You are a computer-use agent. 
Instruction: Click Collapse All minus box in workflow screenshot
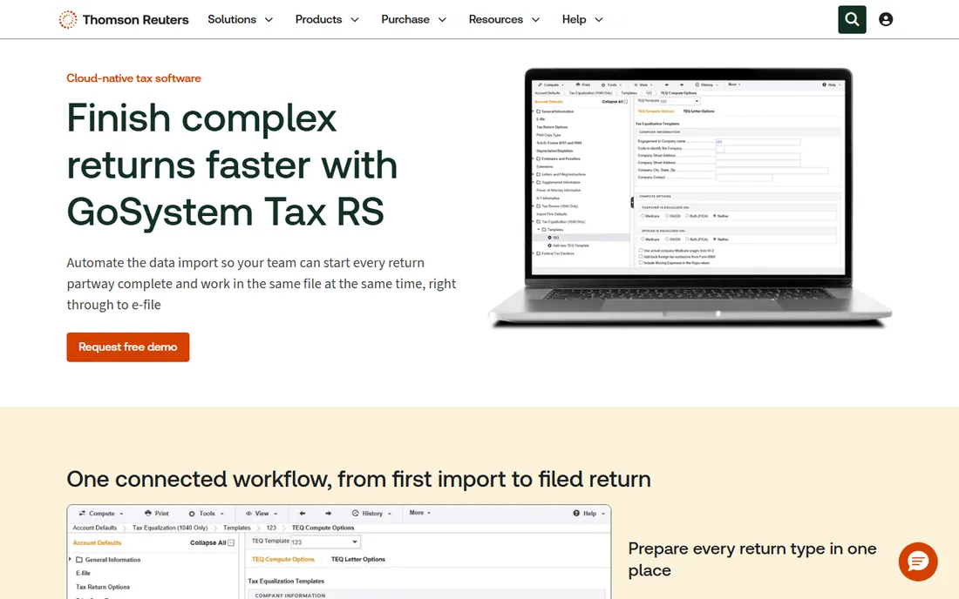231,542
